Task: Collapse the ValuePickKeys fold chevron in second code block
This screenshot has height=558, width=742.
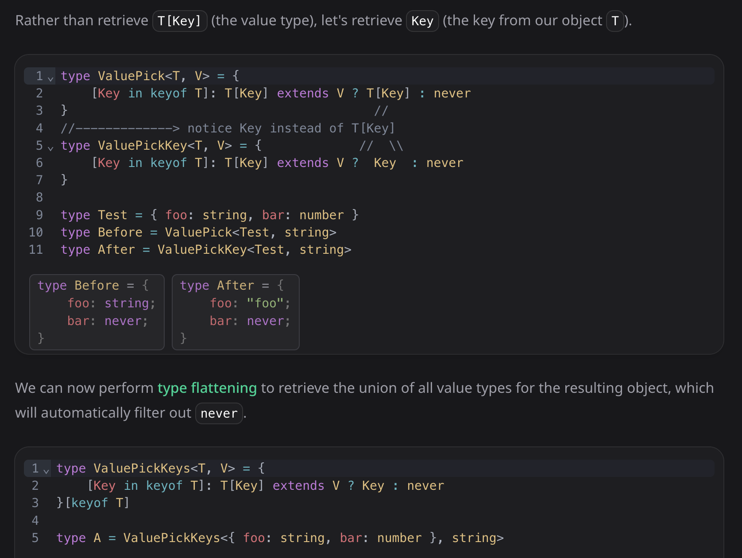Action: (x=46, y=471)
